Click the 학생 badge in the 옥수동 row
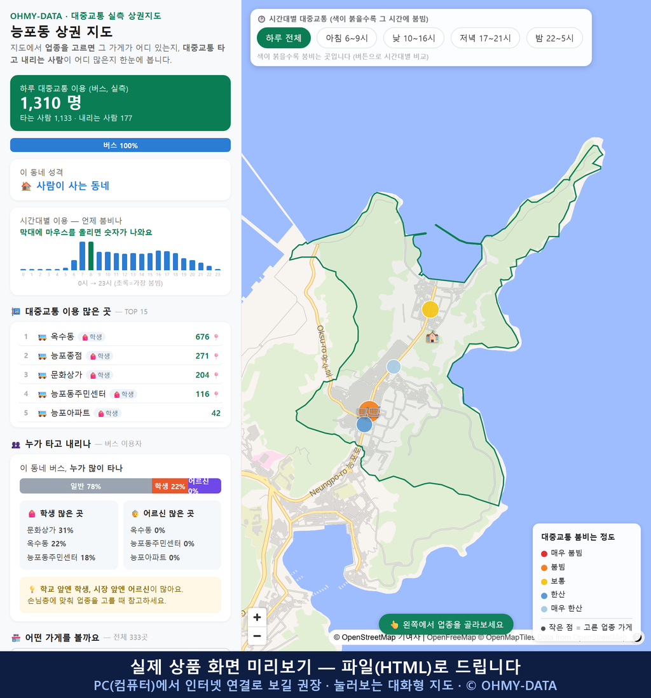651x698 pixels. pyautogui.click(x=92, y=337)
